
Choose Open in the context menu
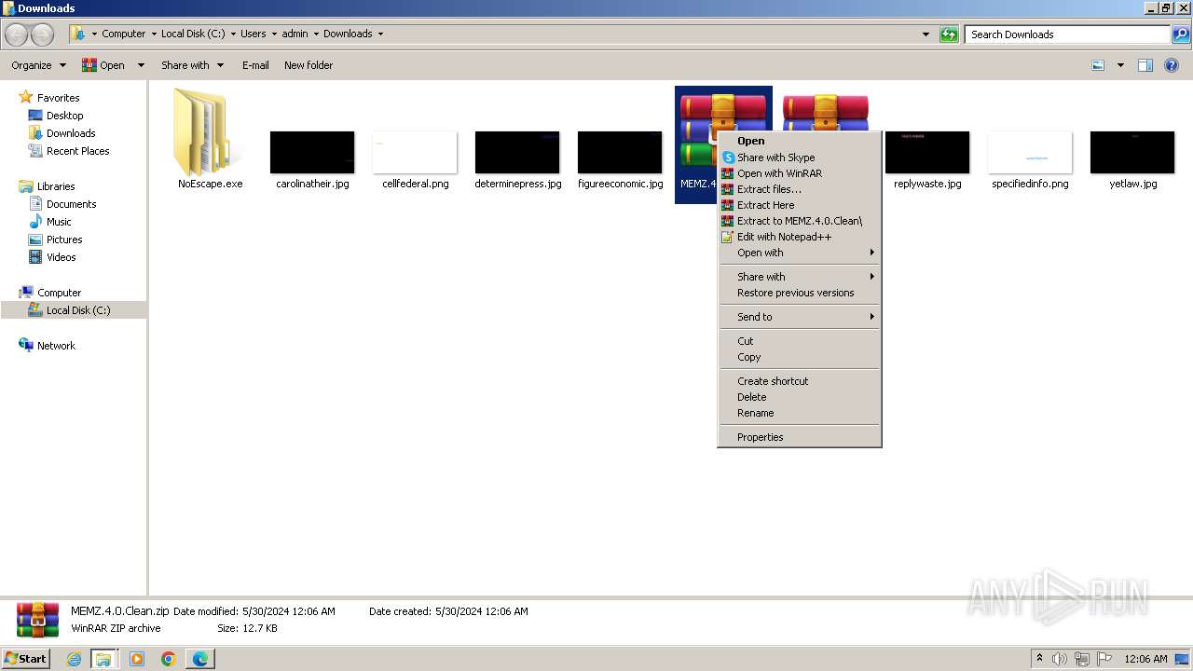799,141
